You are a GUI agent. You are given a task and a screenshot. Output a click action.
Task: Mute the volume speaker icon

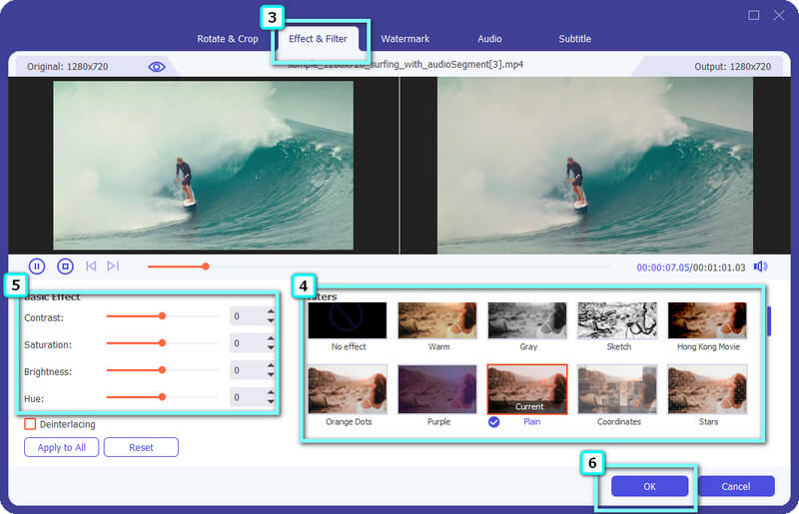[760, 266]
